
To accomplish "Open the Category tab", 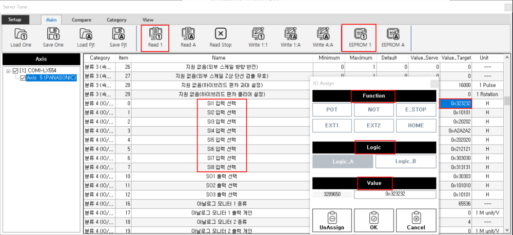I will pos(116,20).
